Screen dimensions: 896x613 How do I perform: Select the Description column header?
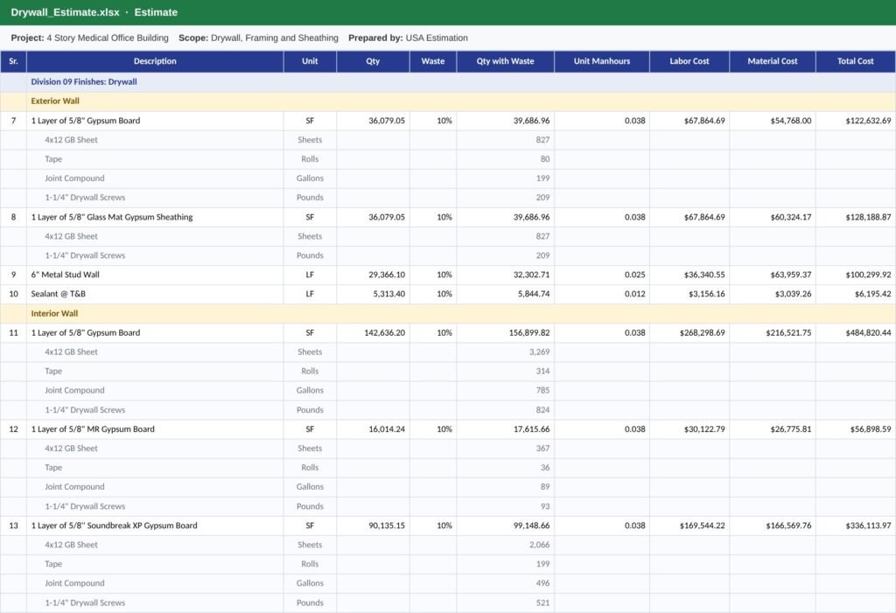point(155,61)
